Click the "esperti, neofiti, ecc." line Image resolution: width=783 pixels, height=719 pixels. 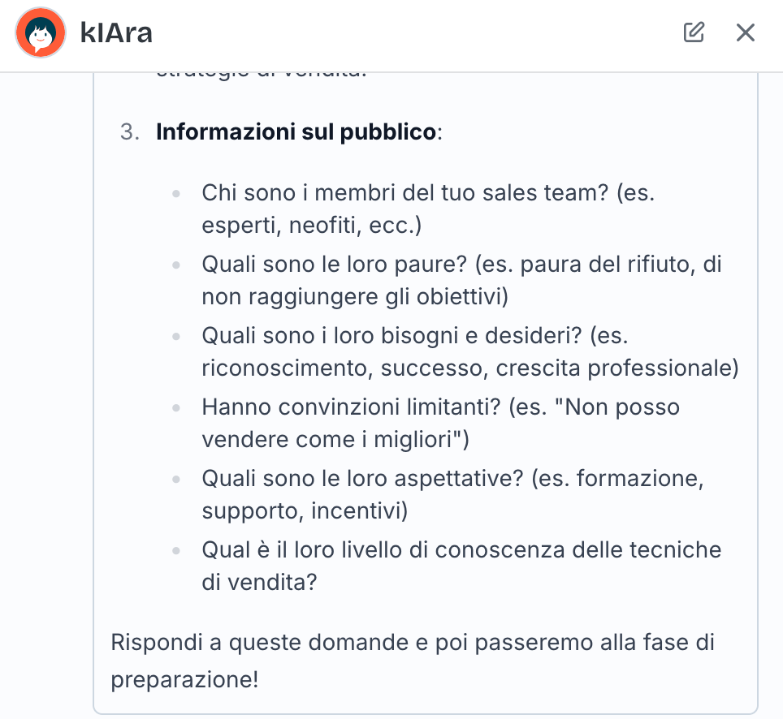[x=312, y=225]
